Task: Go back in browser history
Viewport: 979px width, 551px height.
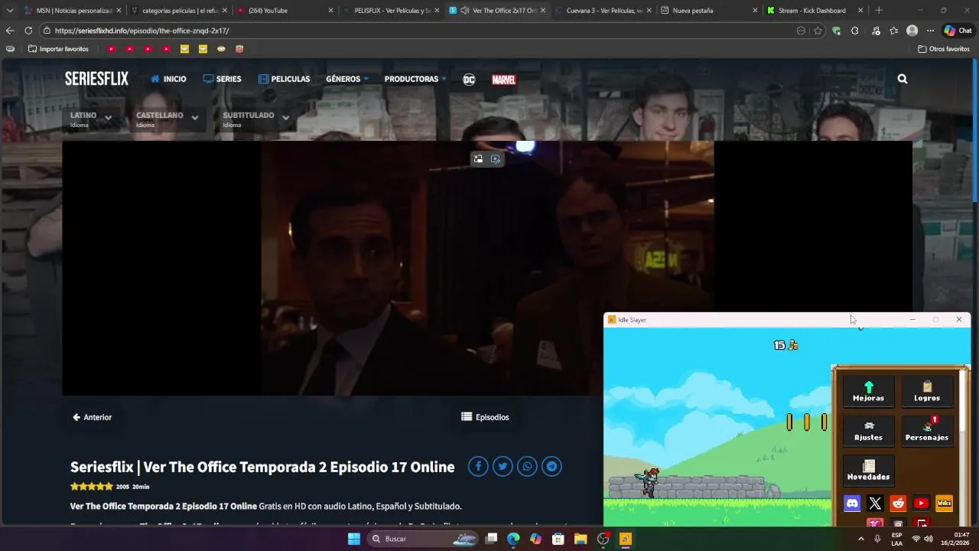Action: click(9, 31)
